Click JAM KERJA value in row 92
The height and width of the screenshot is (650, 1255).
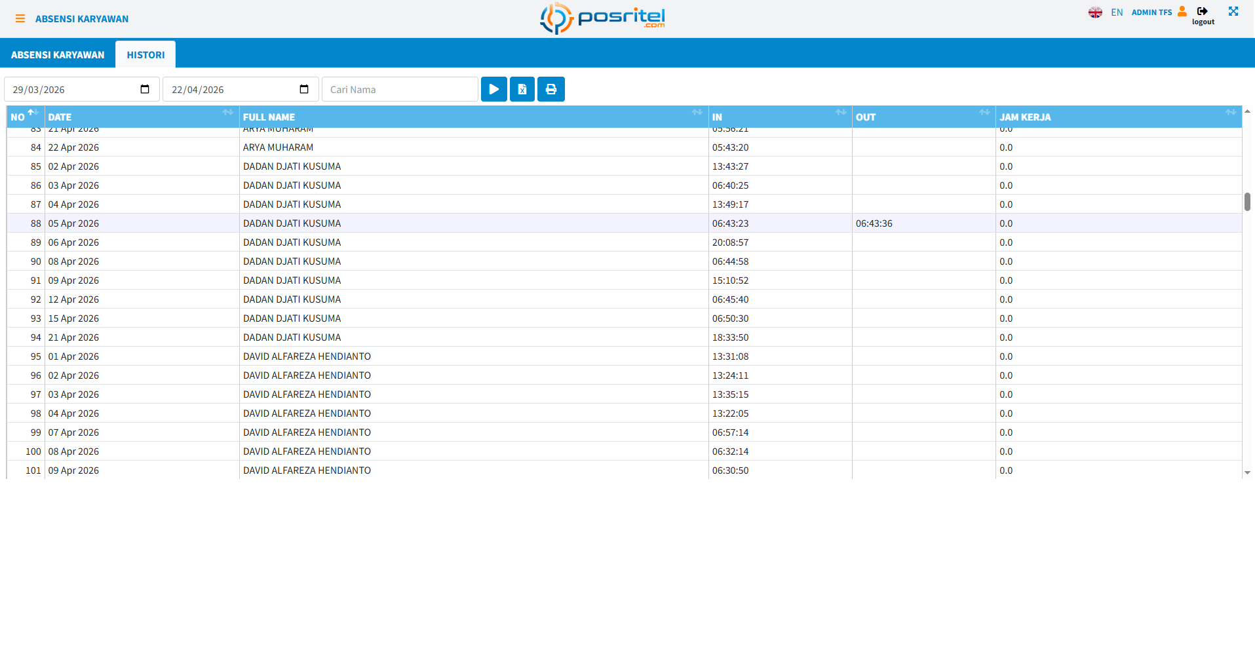1006,299
